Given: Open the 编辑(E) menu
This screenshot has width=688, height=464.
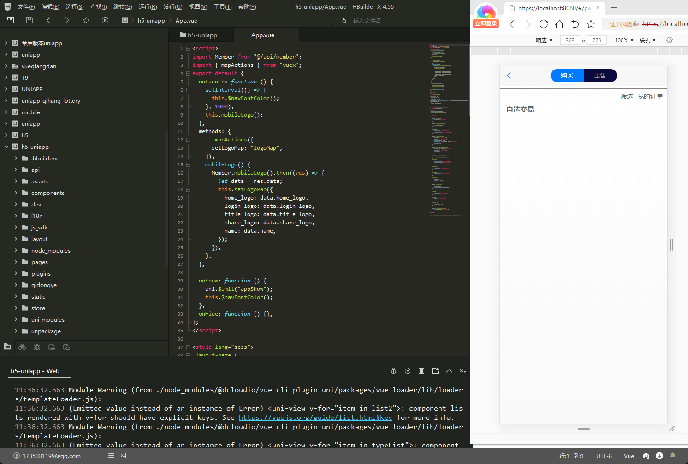Looking at the screenshot, I should pyautogui.click(x=50, y=7).
